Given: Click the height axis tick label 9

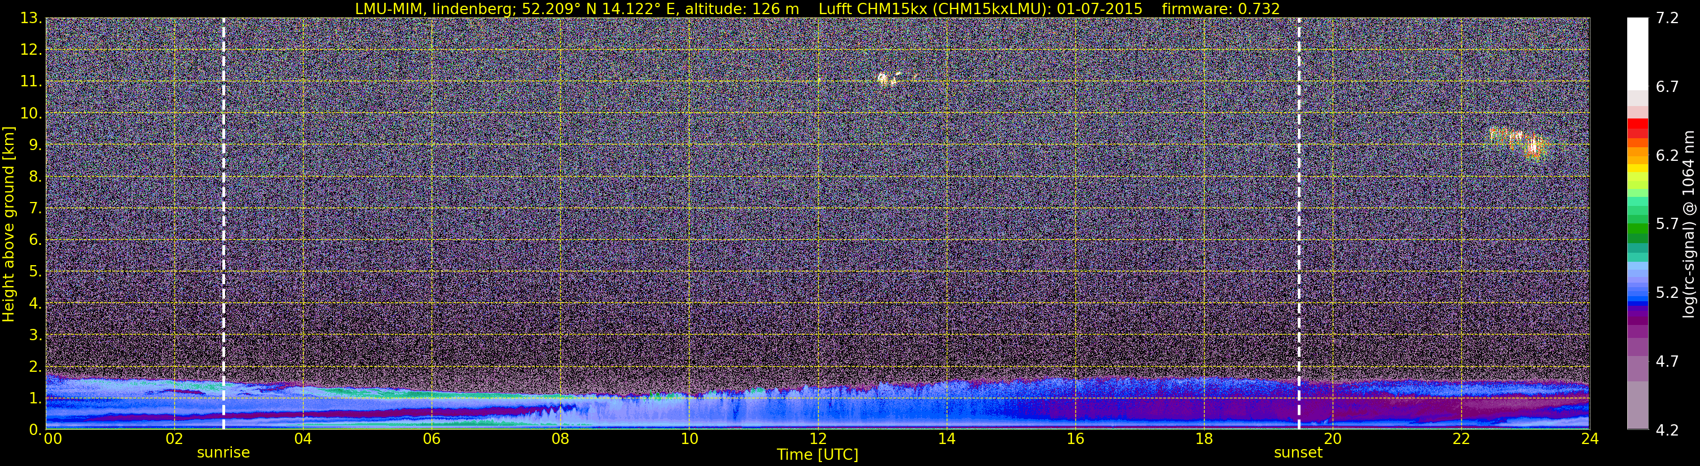Looking at the screenshot, I should 34,144.
